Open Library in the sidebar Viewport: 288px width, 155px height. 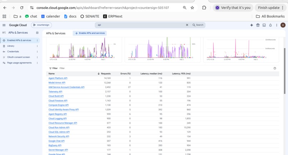pyautogui.click(x=11, y=46)
